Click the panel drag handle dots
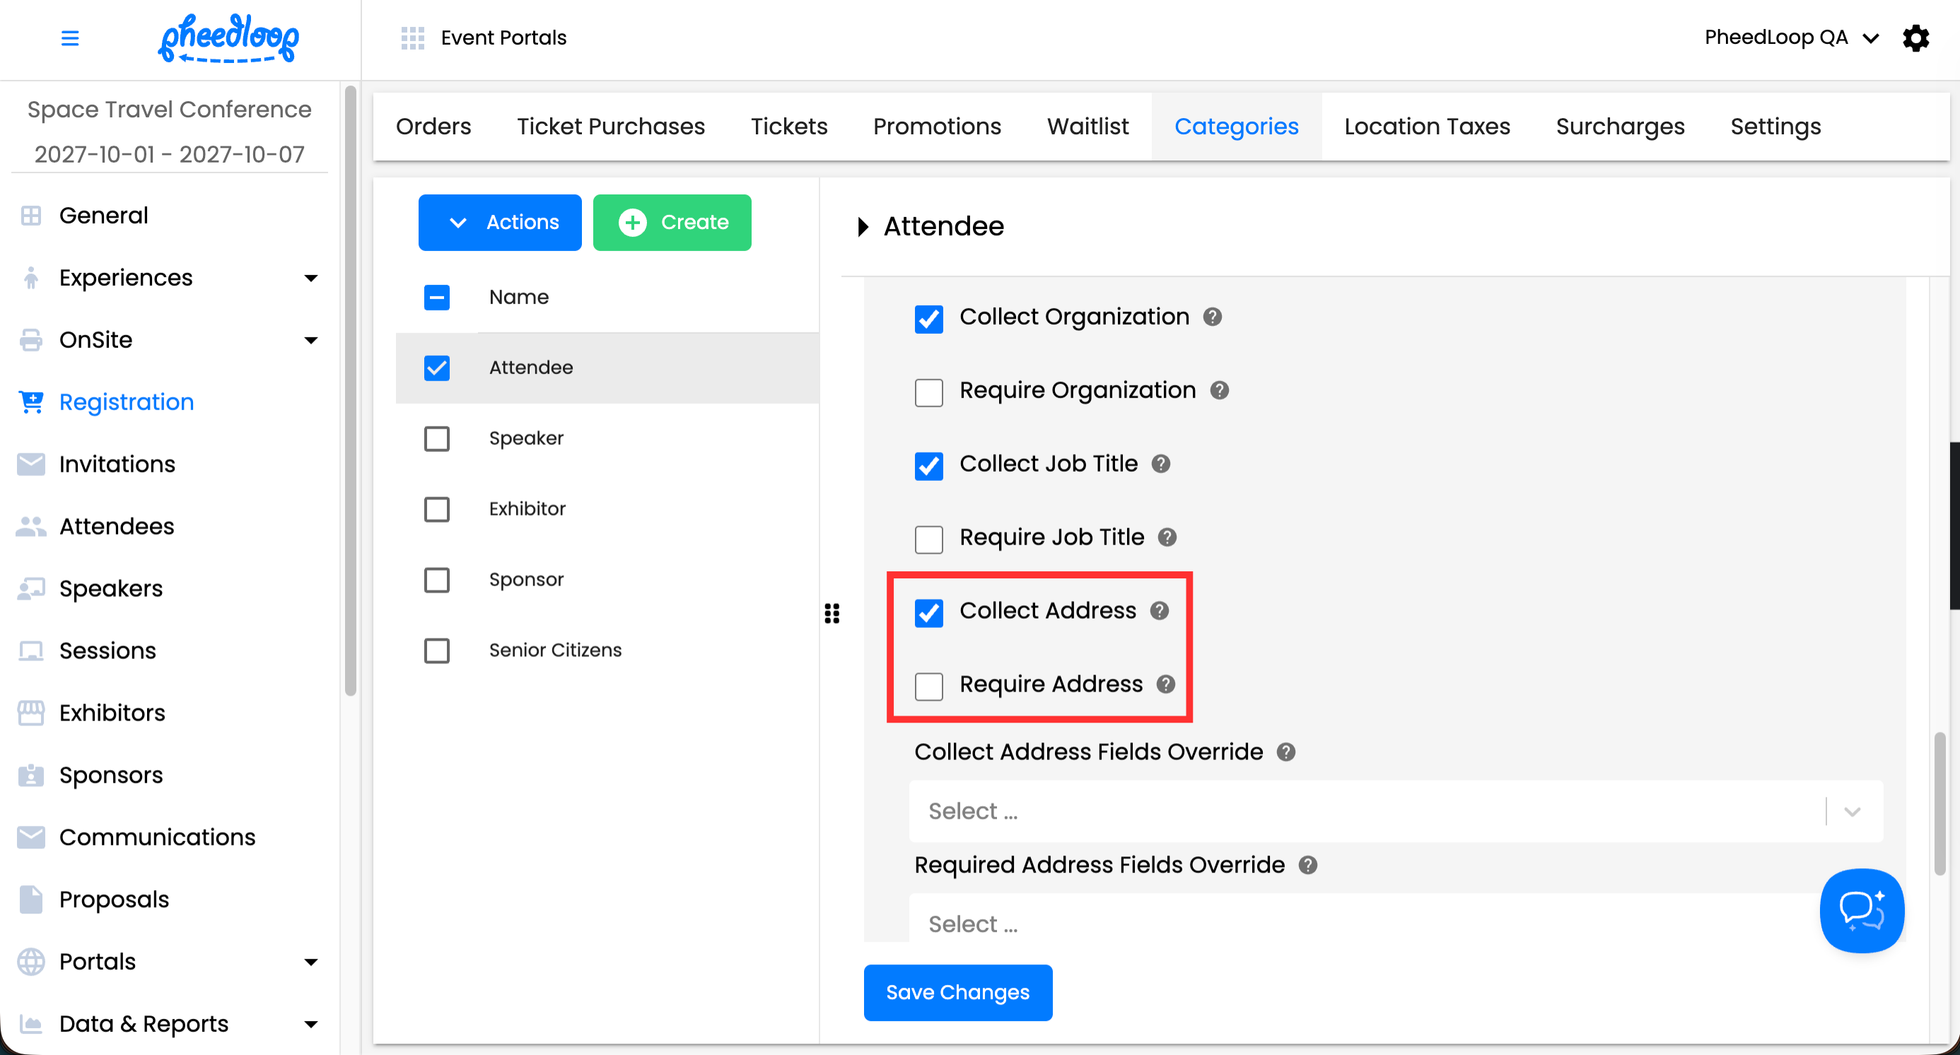 click(x=832, y=613)
